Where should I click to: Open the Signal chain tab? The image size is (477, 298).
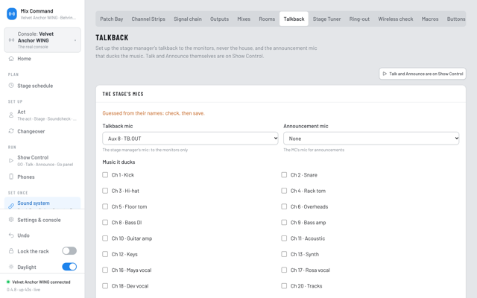(x=188, y=19)
